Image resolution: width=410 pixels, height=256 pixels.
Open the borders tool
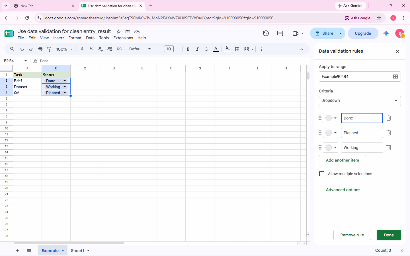tap(237, 49)
